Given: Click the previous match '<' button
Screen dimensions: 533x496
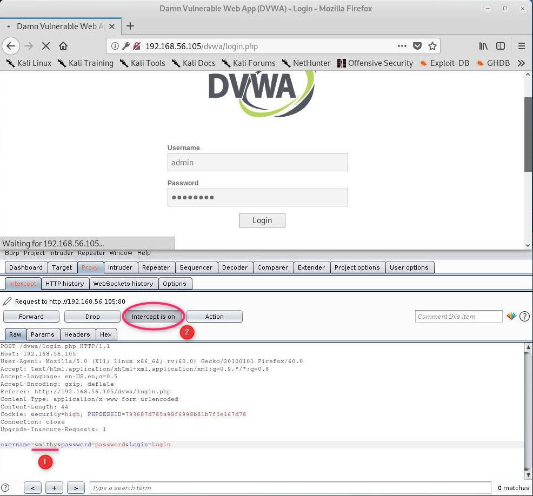Looking at the screenshot, I should [32, 488].
